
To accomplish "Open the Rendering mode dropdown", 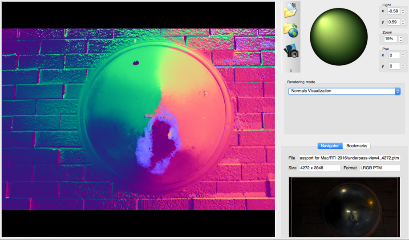I will pos(344,91).
